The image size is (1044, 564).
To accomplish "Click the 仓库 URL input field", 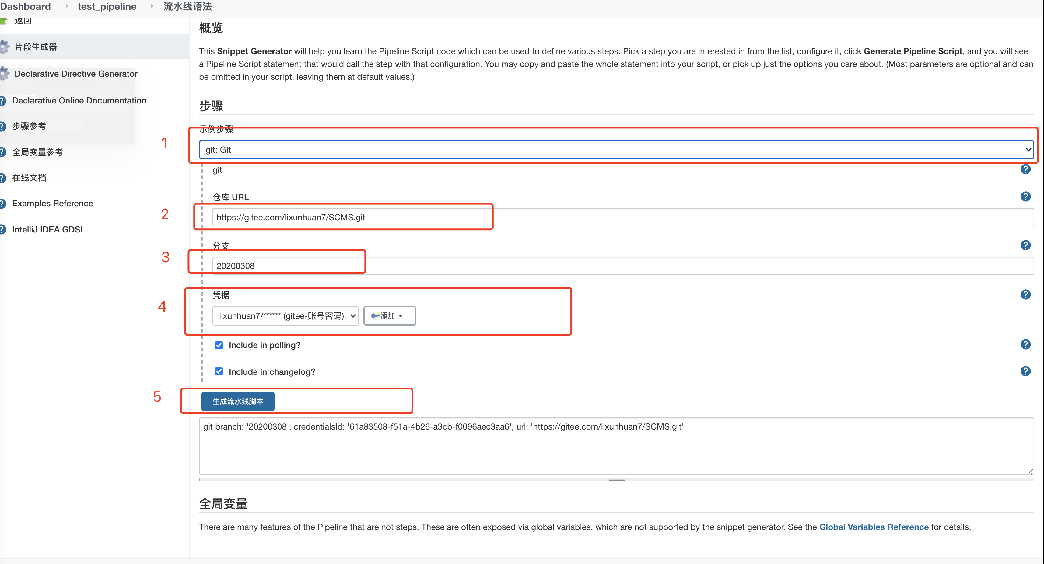I will pos(622,218).
